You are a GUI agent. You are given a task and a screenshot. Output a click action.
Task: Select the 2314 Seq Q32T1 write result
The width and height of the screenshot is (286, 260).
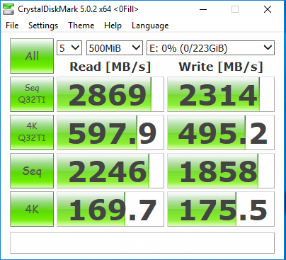221,94
